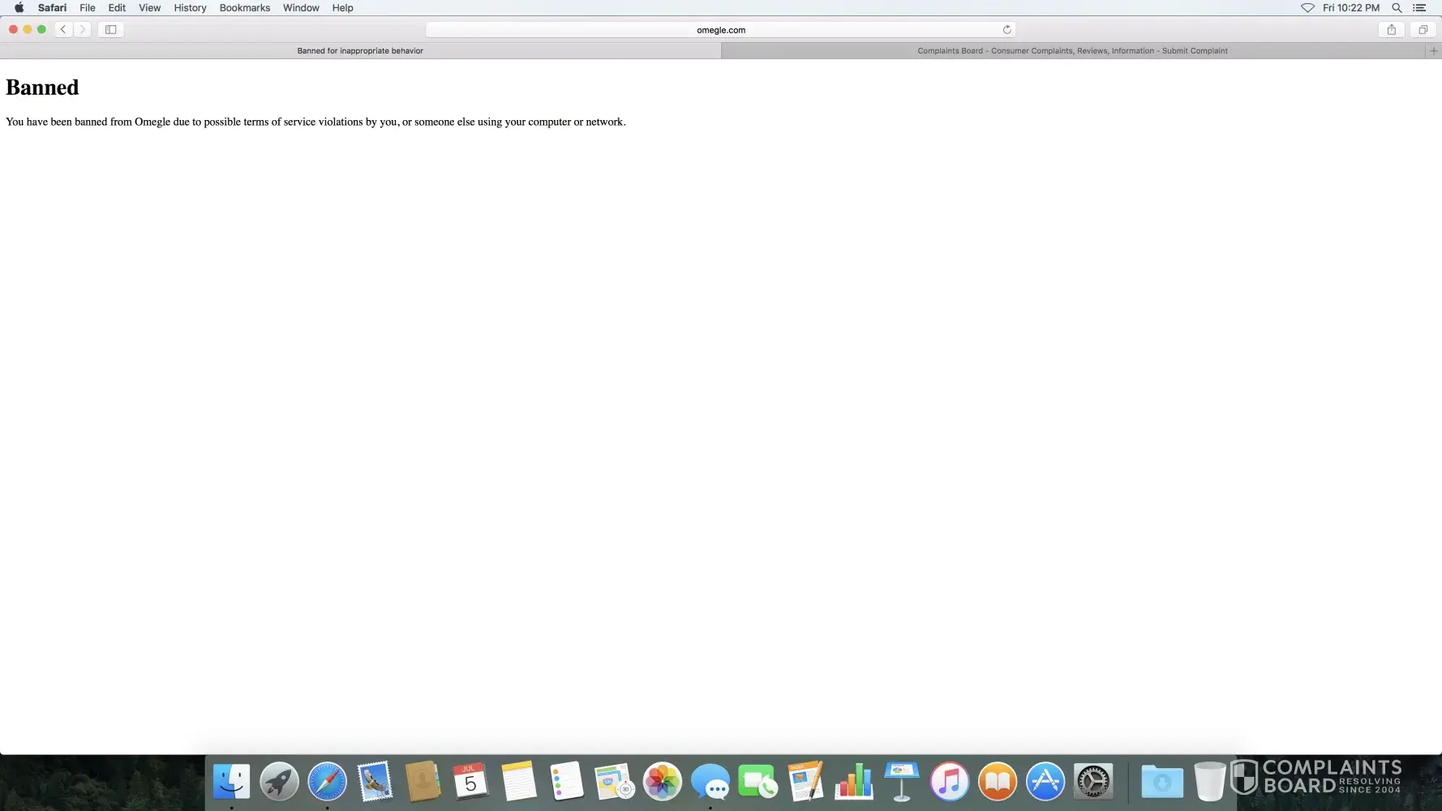Open Calendar from the Dock

[x=470, y=782]
